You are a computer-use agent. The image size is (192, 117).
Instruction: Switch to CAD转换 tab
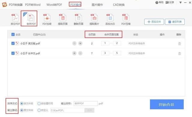[119, 5]
